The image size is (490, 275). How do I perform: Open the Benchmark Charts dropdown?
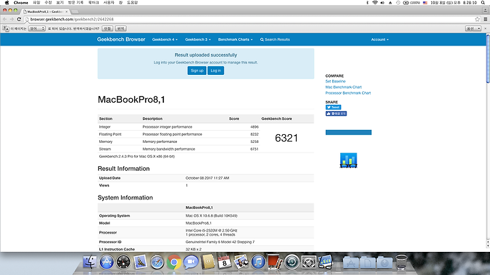pos(235,39)
